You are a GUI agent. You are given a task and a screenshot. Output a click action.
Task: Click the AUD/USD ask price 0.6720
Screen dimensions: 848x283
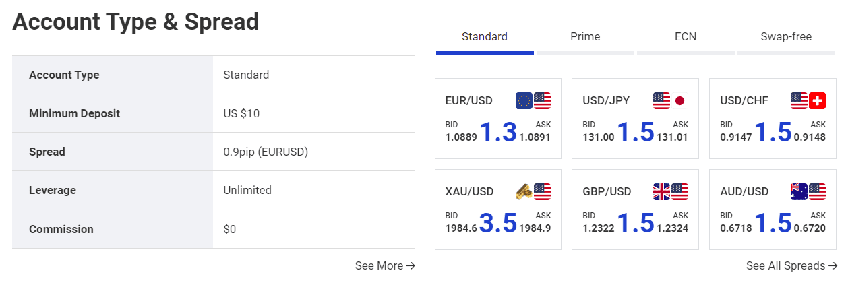810,228
